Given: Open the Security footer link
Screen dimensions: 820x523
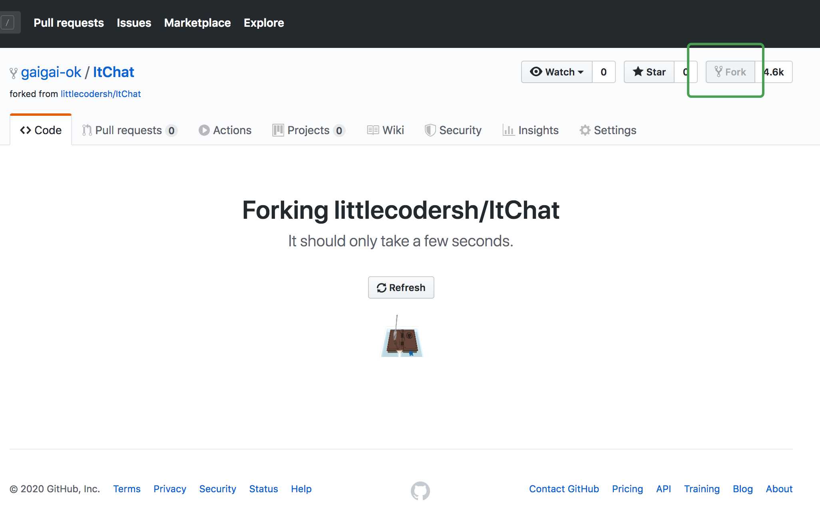Looking at the screenshot, I should pos(218,489).
